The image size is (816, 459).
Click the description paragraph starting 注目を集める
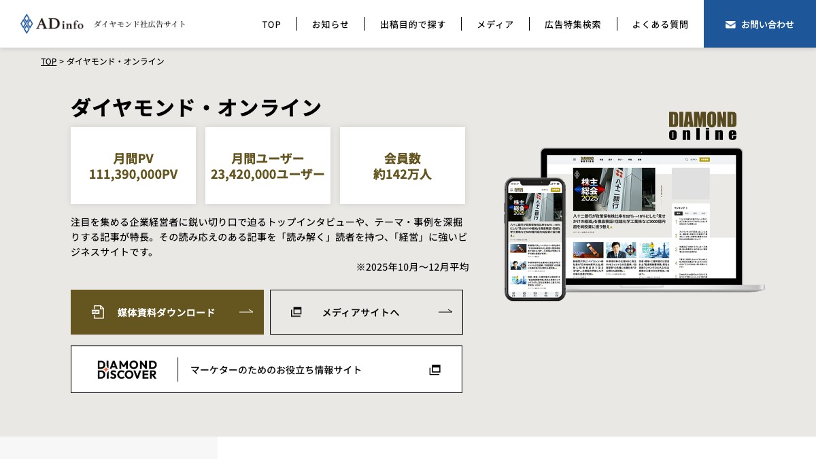click(269, 237)
